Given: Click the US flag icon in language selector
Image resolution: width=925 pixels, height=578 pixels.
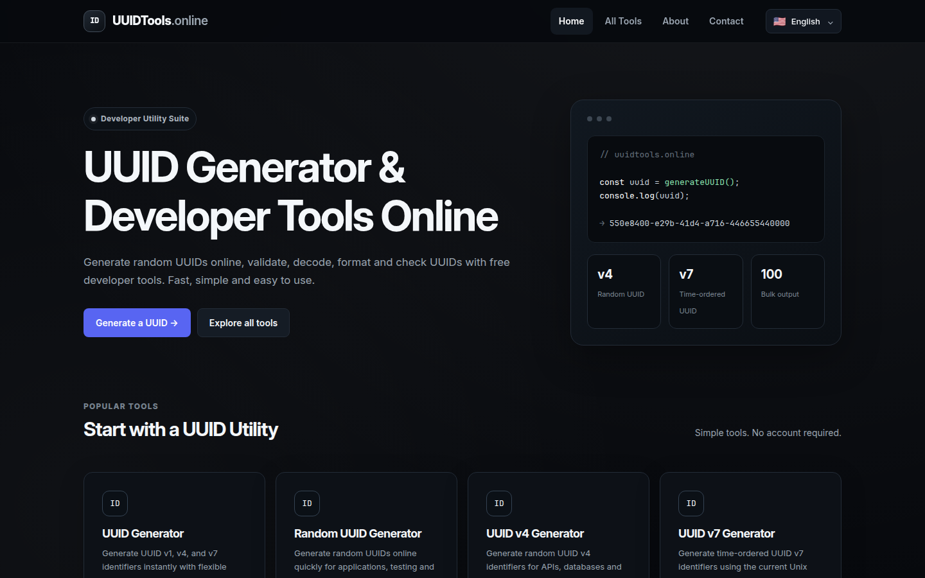Looking at the screenshot, I should (x=779, y=22).
